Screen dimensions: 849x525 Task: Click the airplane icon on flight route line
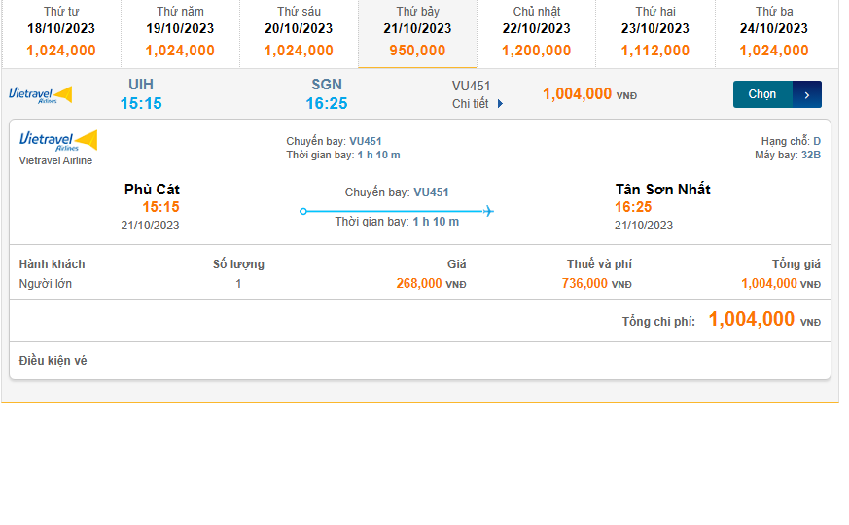[x=488, y=211]
